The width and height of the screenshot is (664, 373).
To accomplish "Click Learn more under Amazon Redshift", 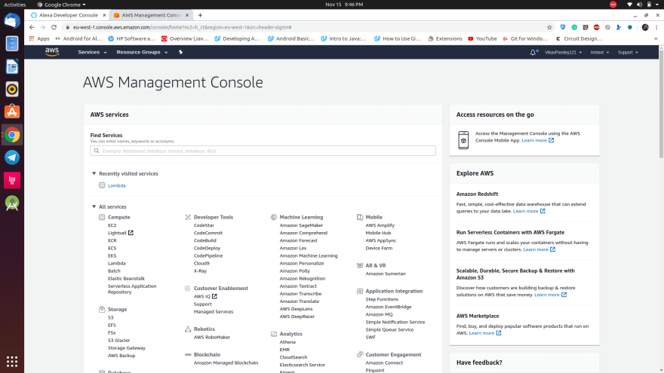I will point(525,211).
